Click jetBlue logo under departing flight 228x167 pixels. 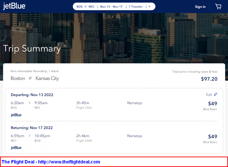click(x=16, y=115)
